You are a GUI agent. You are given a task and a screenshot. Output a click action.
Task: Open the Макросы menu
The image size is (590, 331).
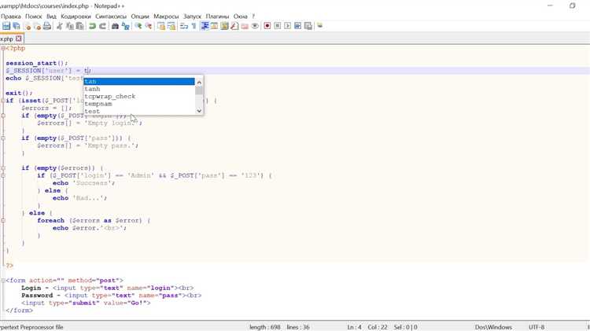pyautogui.click(x=166, y=17)
